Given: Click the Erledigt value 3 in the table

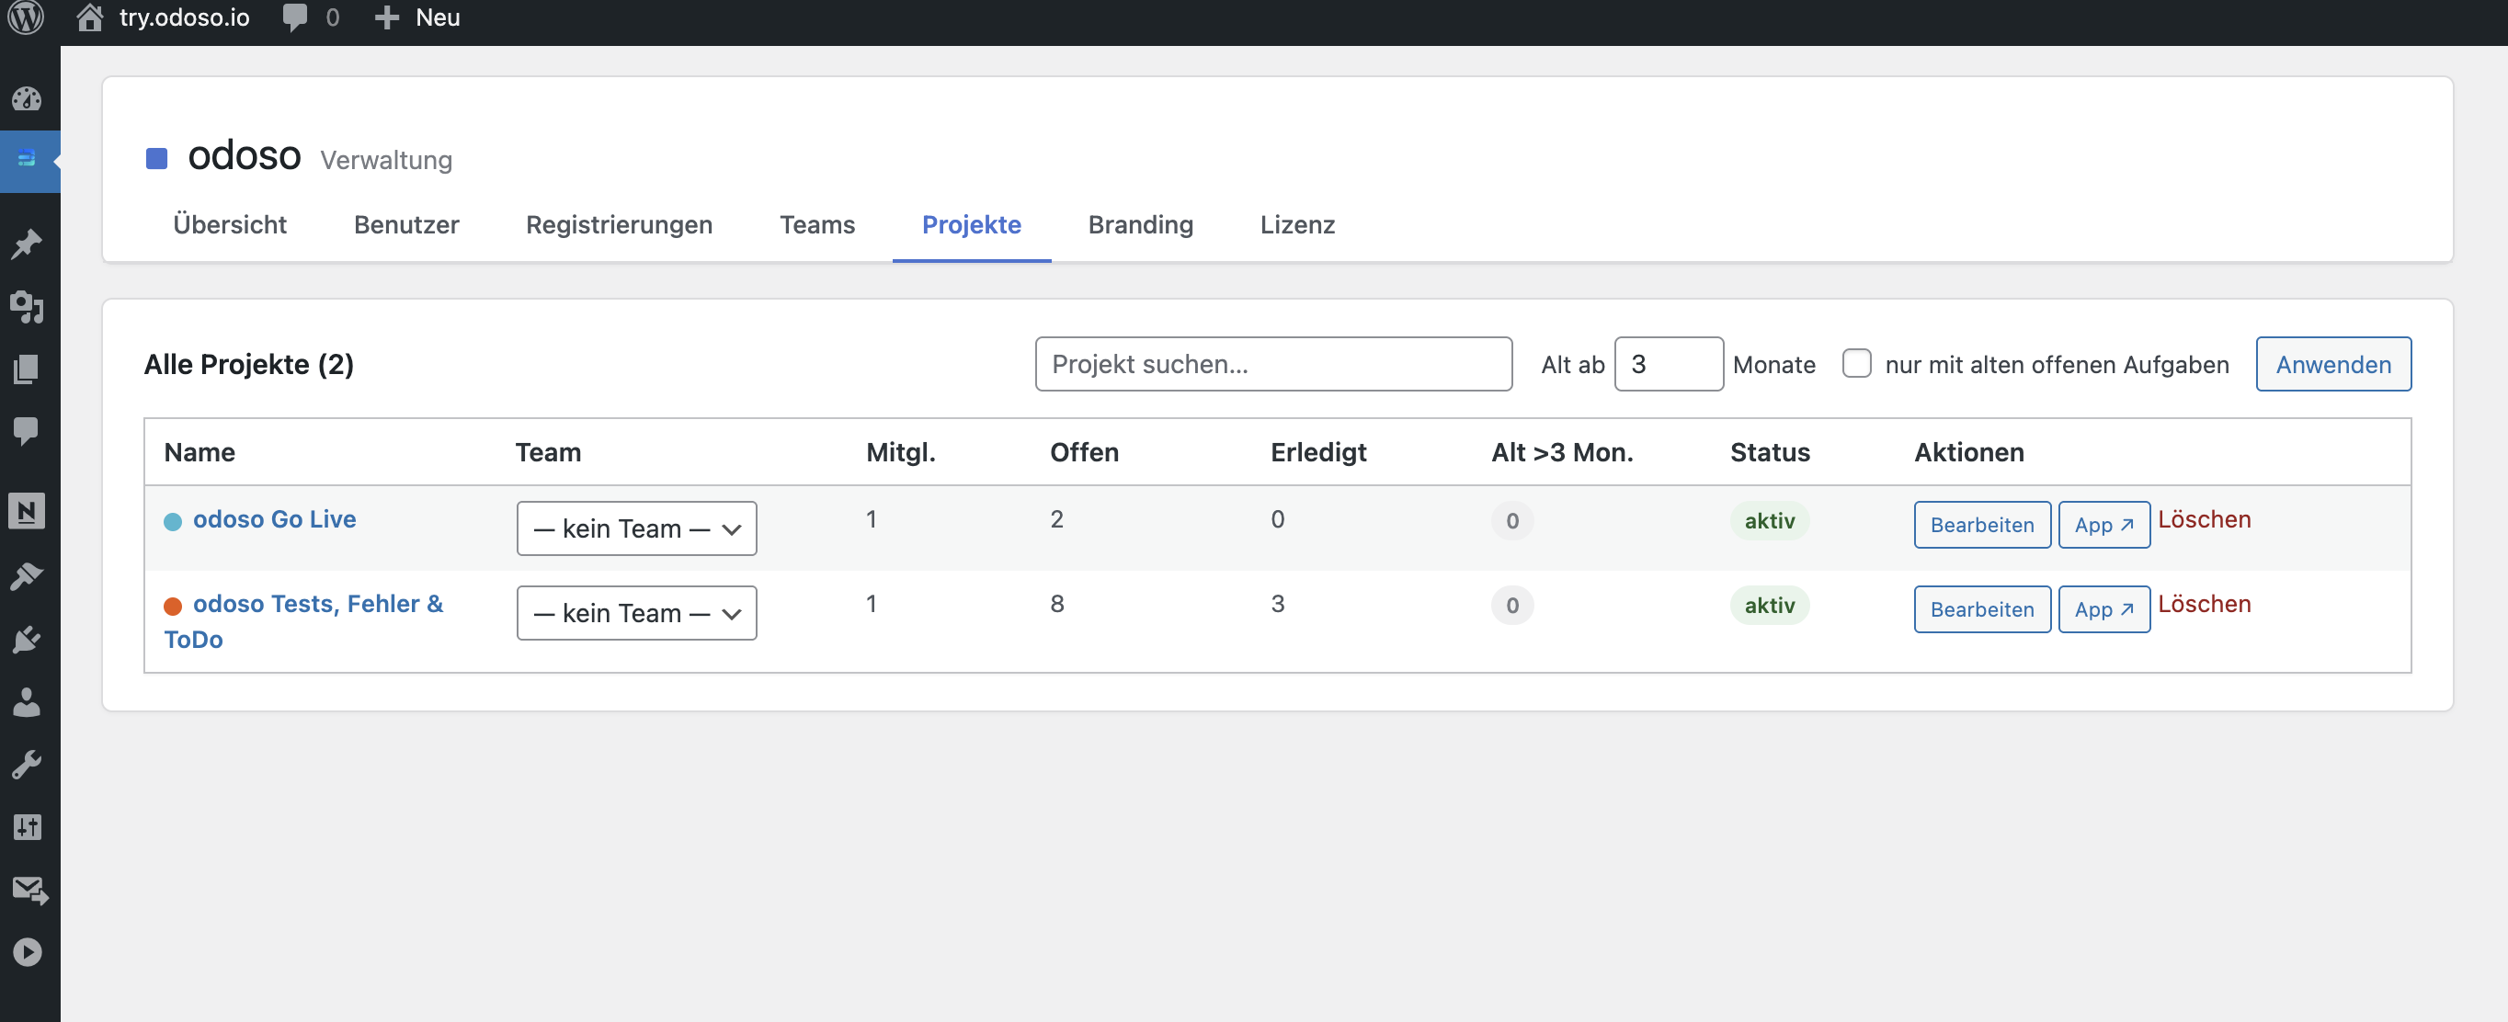Looking at the screenshot, I should click(x=1277, y=605).
